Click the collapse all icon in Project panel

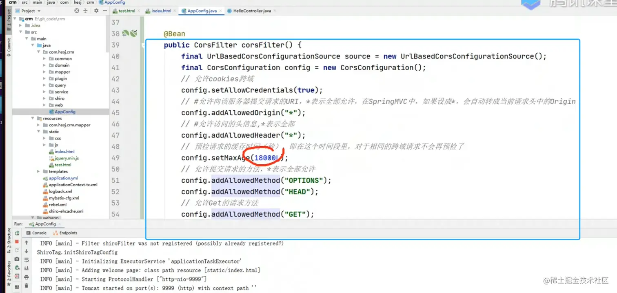[x=86, y=11]
